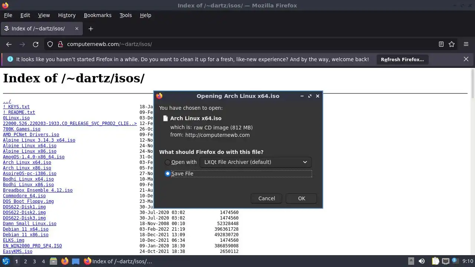Open the View menu
475x267 pixels.
[x=44, y=15]
